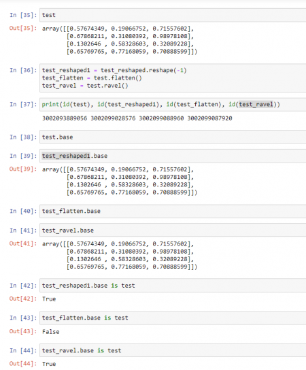Click the Out[44] prompt label
306x370 pixels.
(x=23, y=364)
